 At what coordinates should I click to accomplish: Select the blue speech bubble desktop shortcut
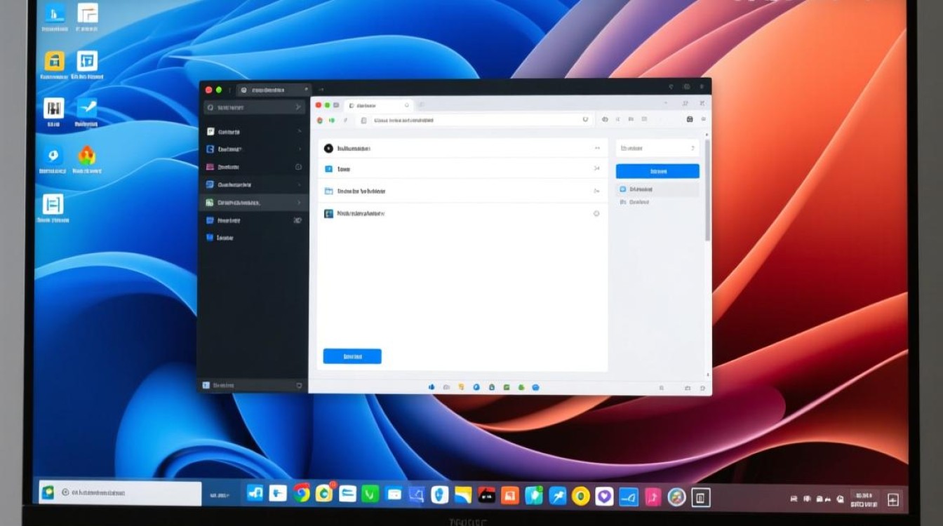pos(53,155)
